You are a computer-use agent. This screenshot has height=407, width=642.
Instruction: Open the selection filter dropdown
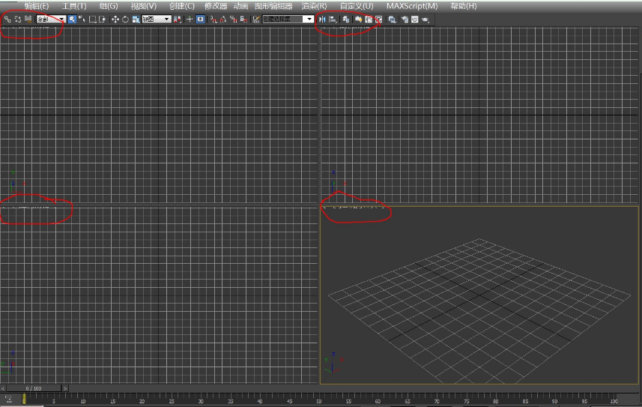(51, 19)
